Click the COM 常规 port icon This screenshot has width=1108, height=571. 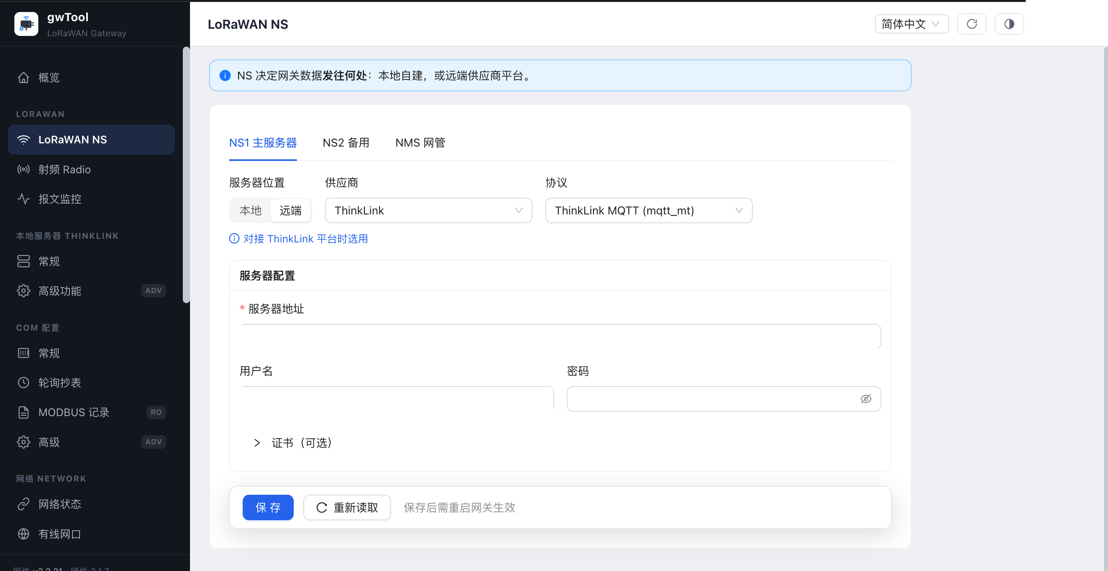pos(24,353)
